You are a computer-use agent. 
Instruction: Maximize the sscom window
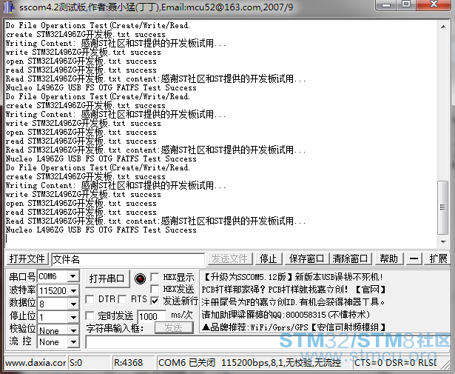pos(406,4)
